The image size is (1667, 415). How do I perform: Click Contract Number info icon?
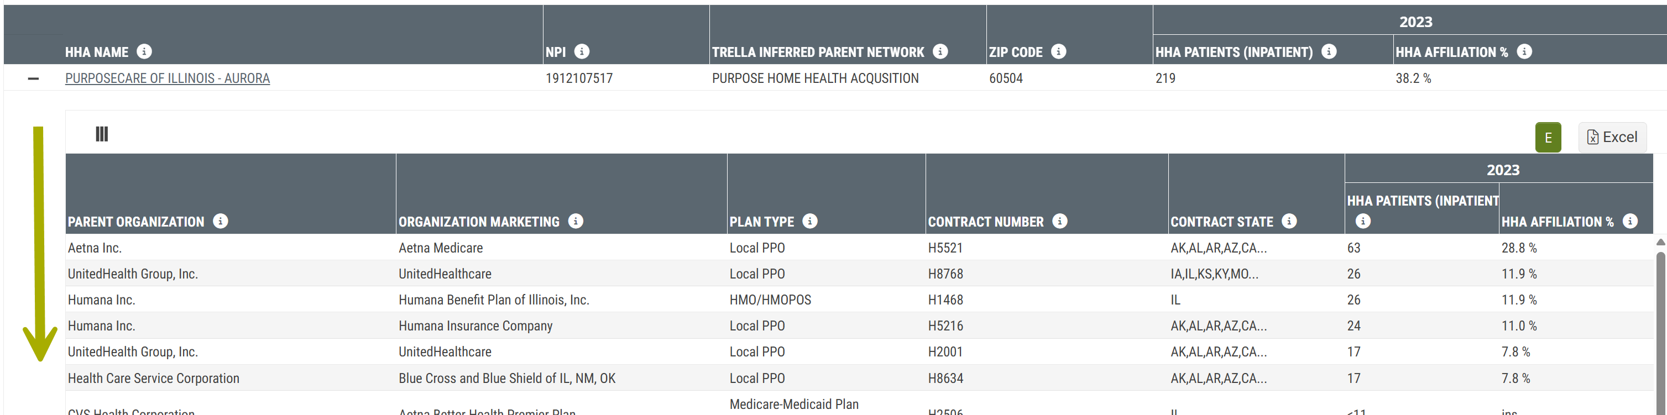click(x=1059, y=221)
